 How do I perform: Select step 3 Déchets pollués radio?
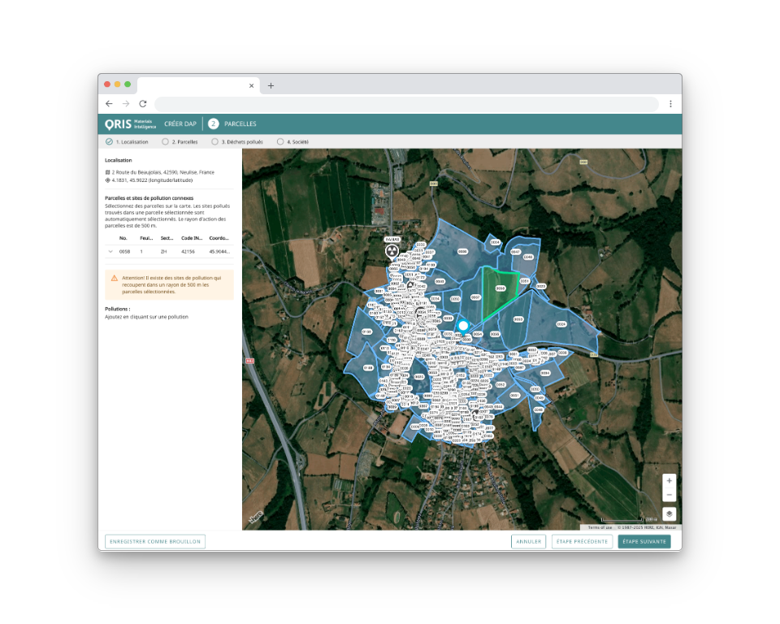(215, 141)
